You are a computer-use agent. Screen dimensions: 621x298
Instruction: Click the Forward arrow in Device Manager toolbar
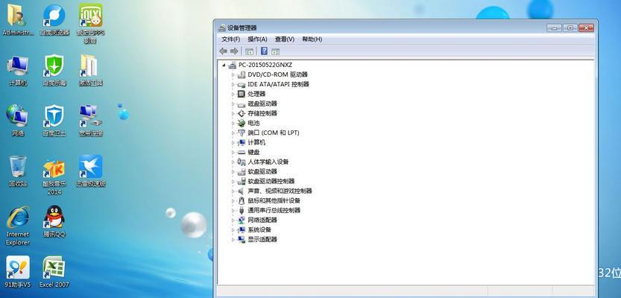(234, 51)
